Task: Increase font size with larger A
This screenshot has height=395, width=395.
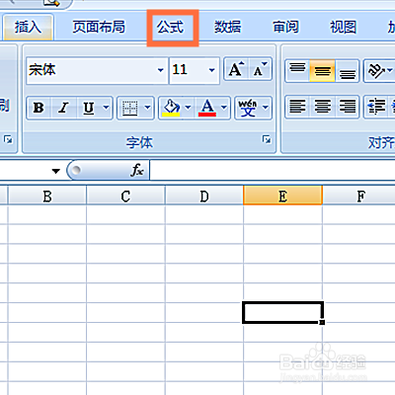Action: point(236,69)
